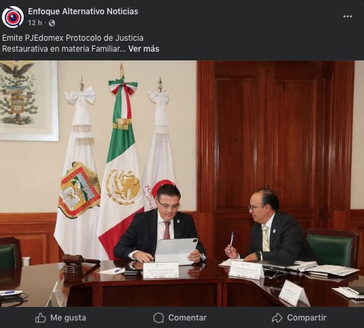The image size is (364, 328).
Task: Select the 'Compartir' label
Action: point(306,318)
